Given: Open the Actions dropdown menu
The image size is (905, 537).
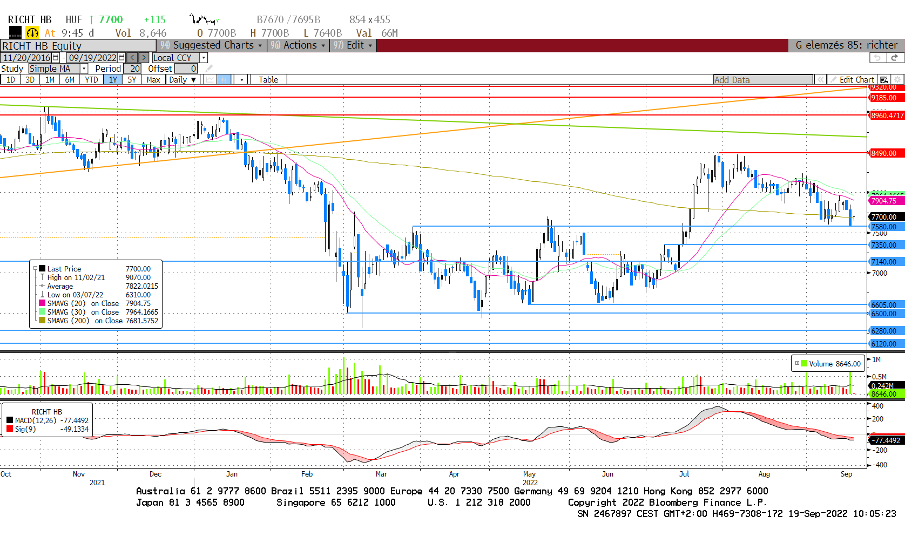Looking at the screenshot, I should (x=299, y=45).
